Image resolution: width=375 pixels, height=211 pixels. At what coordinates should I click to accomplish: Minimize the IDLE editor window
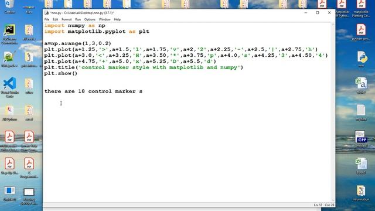click(306, 13)
